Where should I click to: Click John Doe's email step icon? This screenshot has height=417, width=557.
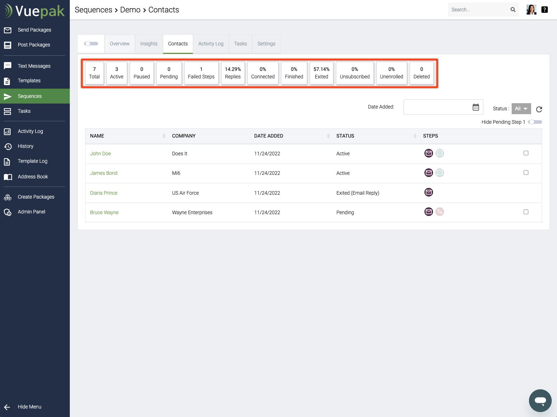429,154
